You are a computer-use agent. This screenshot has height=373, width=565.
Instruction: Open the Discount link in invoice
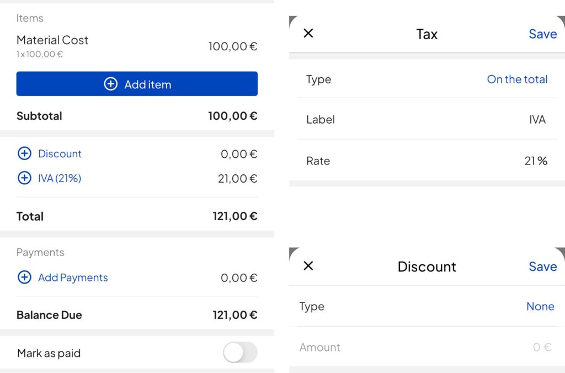point(60,154)
